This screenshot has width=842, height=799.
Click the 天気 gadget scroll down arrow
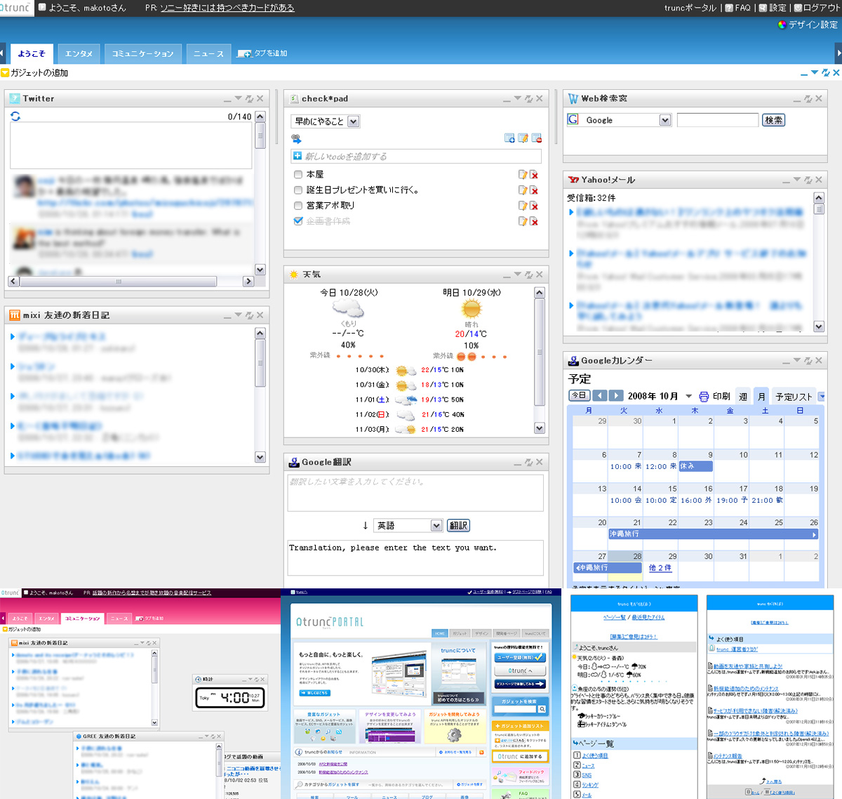coord(540,428)
